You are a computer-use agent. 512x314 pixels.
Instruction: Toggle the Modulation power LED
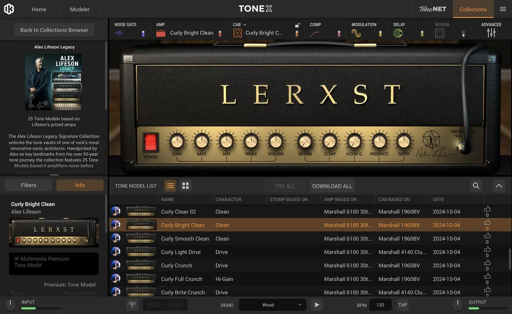pyautogui.click(x=380, y=34)
